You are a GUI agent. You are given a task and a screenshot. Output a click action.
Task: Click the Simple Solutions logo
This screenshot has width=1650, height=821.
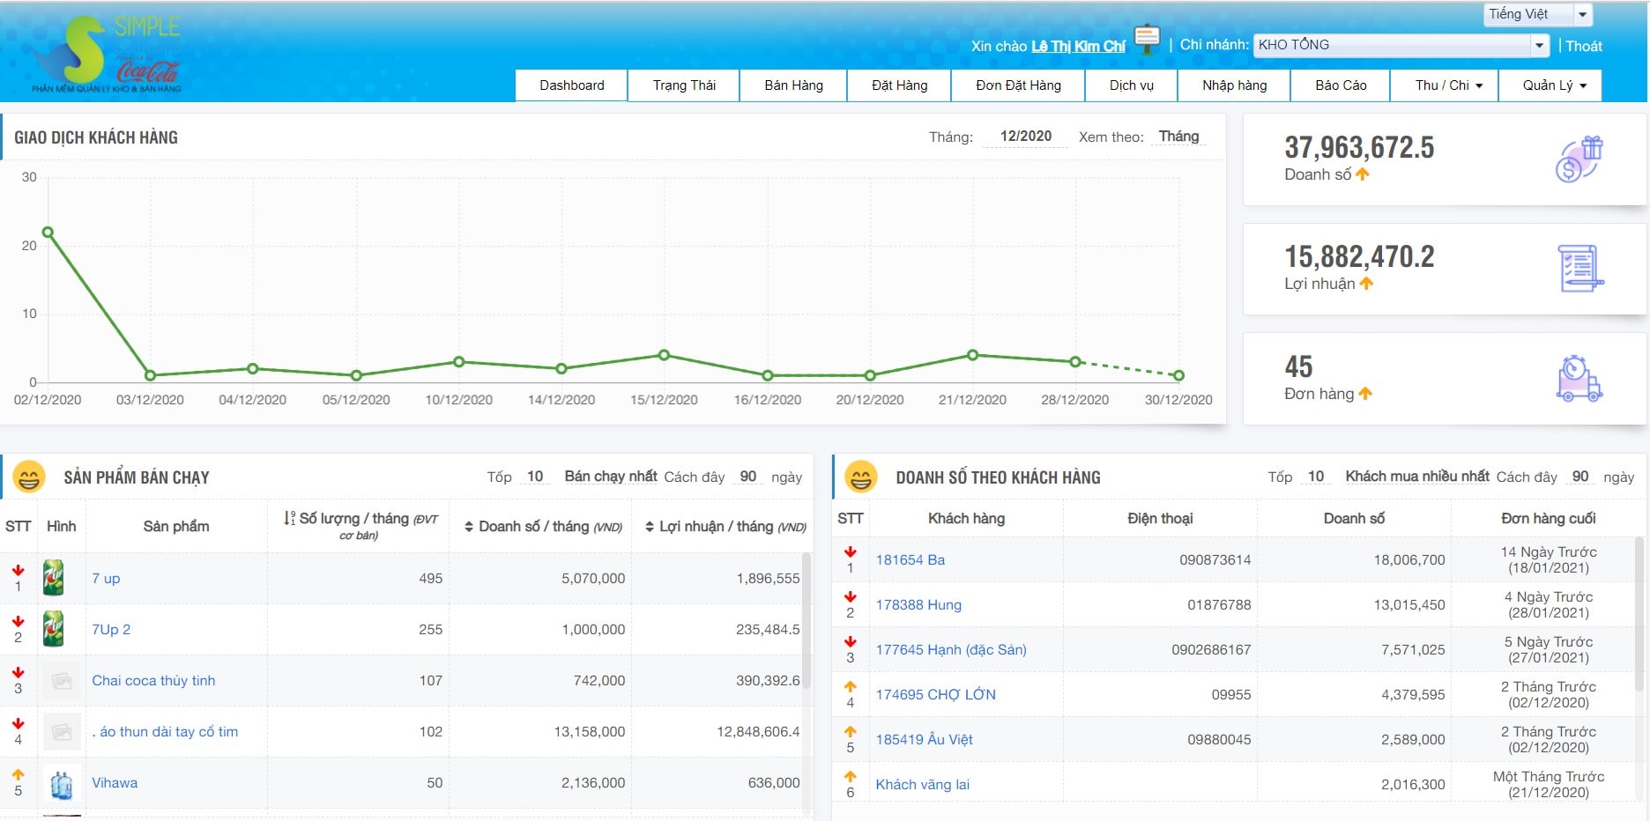(106, 53)
